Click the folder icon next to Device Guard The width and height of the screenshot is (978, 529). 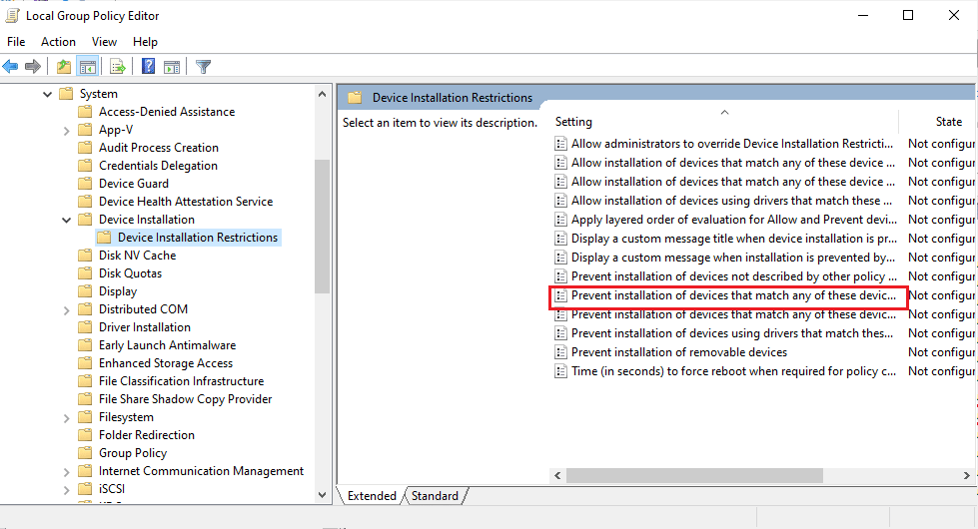86,184
